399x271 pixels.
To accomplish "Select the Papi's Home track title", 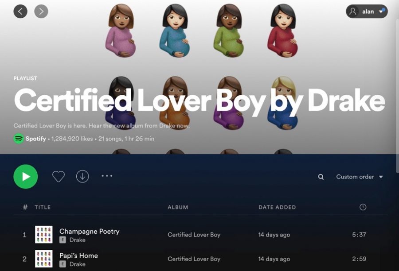I will (x=78, y=256).
